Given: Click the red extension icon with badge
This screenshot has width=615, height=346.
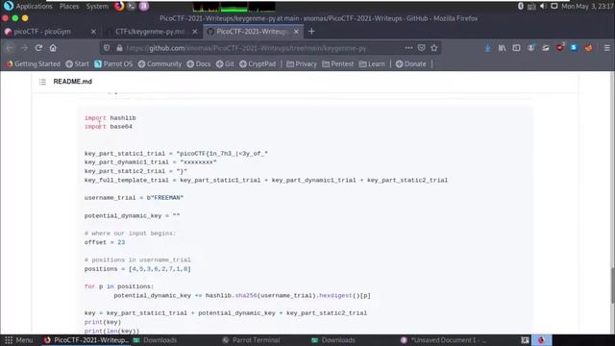Looking at the screenshot, I should click(559, 47).
